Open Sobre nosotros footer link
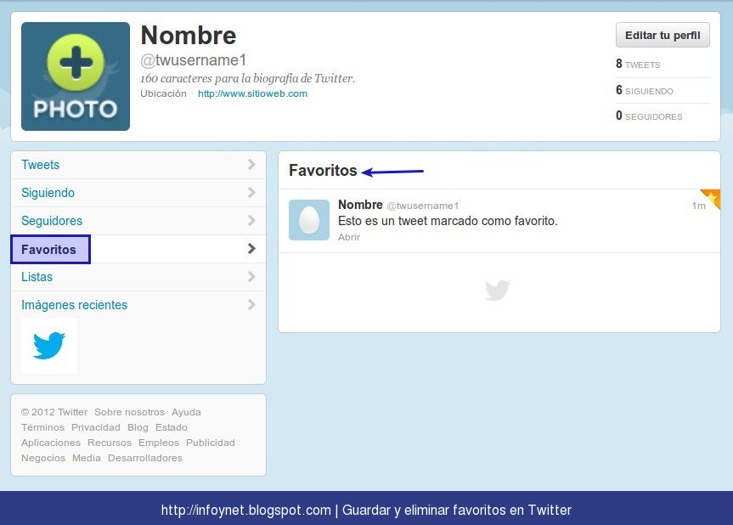Image resolution: width=733 pixels, height=525 pixels. 129,412
